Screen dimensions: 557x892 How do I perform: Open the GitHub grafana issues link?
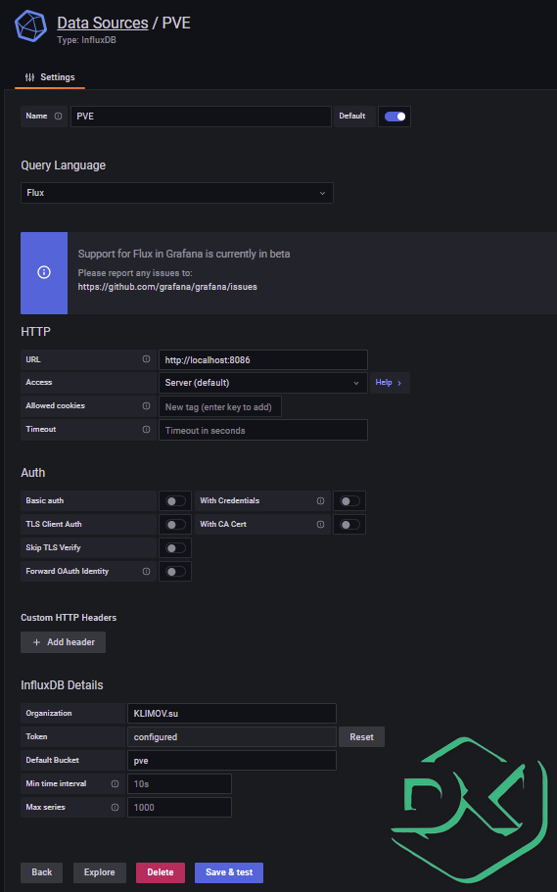pos(167,287)
